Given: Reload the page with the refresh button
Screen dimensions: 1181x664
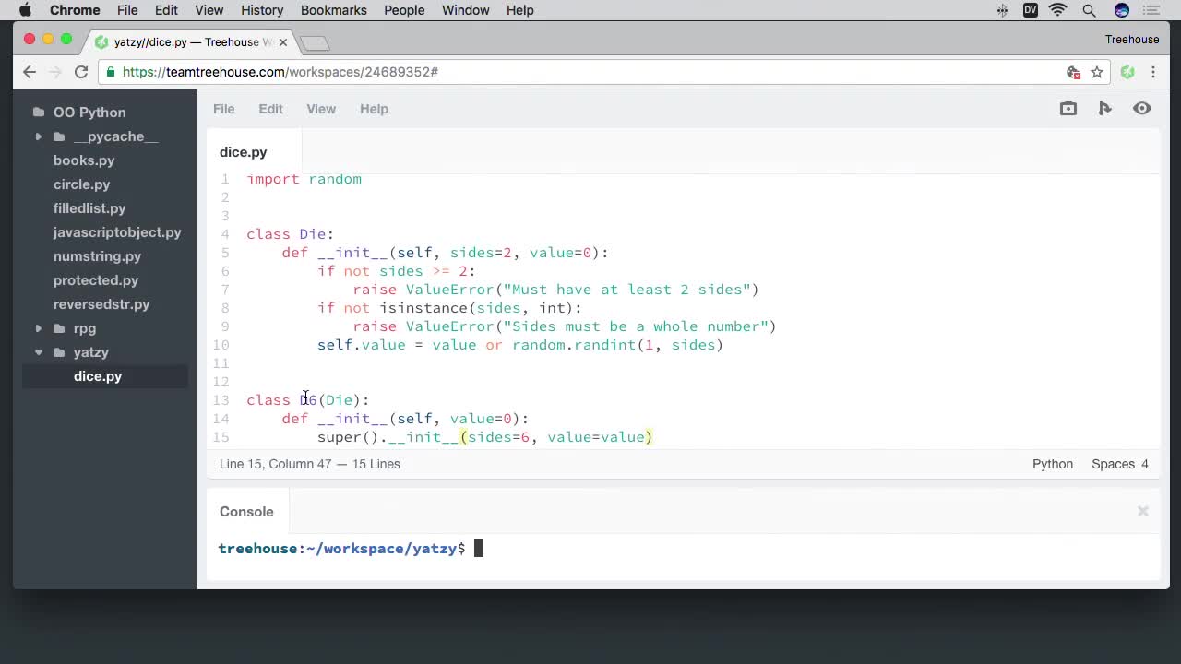Looking at the screenshot, I should coord(81,71).
